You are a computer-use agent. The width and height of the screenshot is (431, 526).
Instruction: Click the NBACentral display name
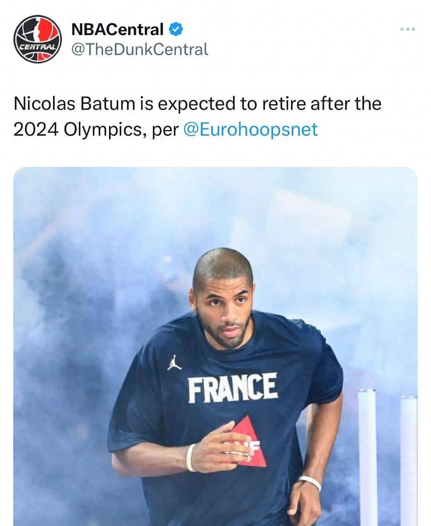[x=117, y=29]
